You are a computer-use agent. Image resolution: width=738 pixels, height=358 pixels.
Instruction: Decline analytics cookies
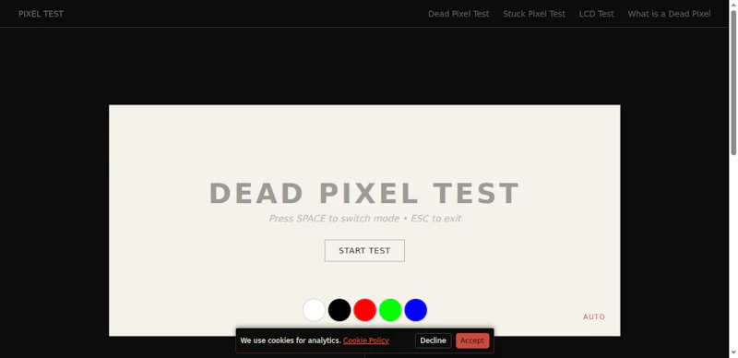coord(433,340)
